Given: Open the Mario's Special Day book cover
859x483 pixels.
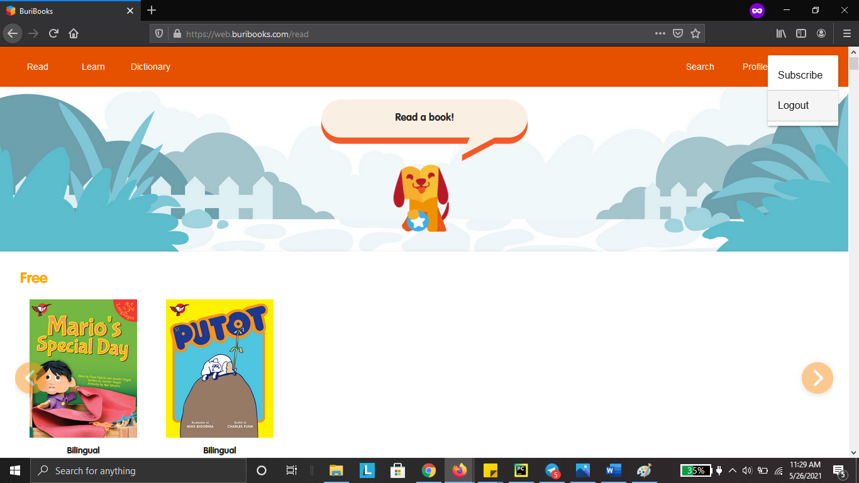Looking at the screenshot, I should coord(83,369).
